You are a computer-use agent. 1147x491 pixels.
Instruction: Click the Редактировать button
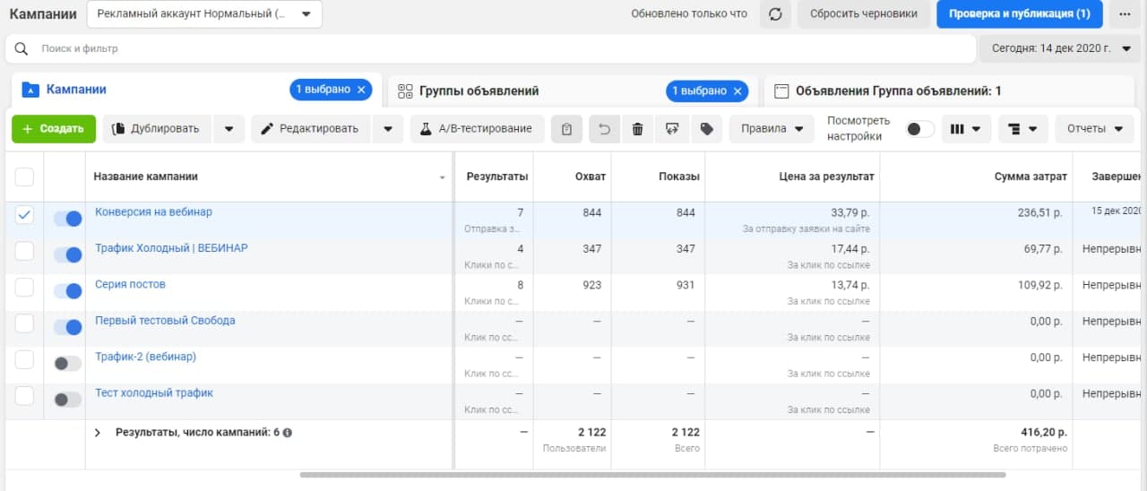tap(311, 129)
